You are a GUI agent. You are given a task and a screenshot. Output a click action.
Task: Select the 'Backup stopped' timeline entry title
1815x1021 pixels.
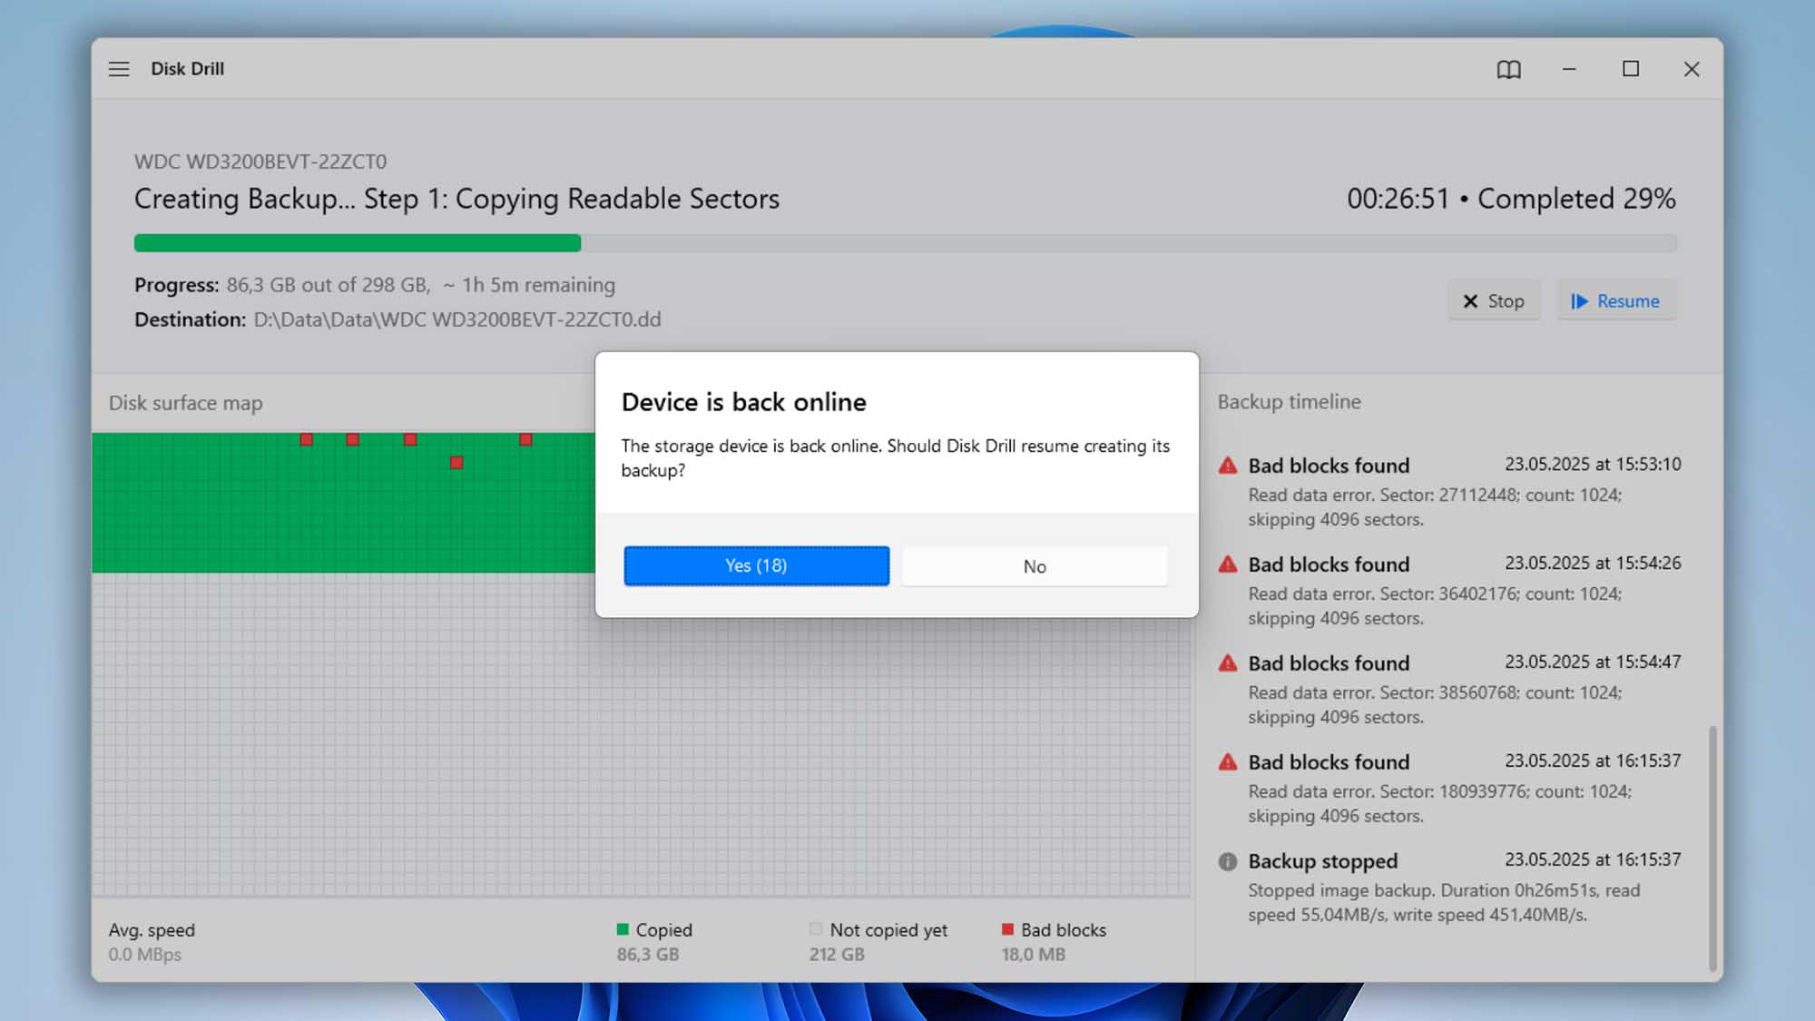(1322, 861)
